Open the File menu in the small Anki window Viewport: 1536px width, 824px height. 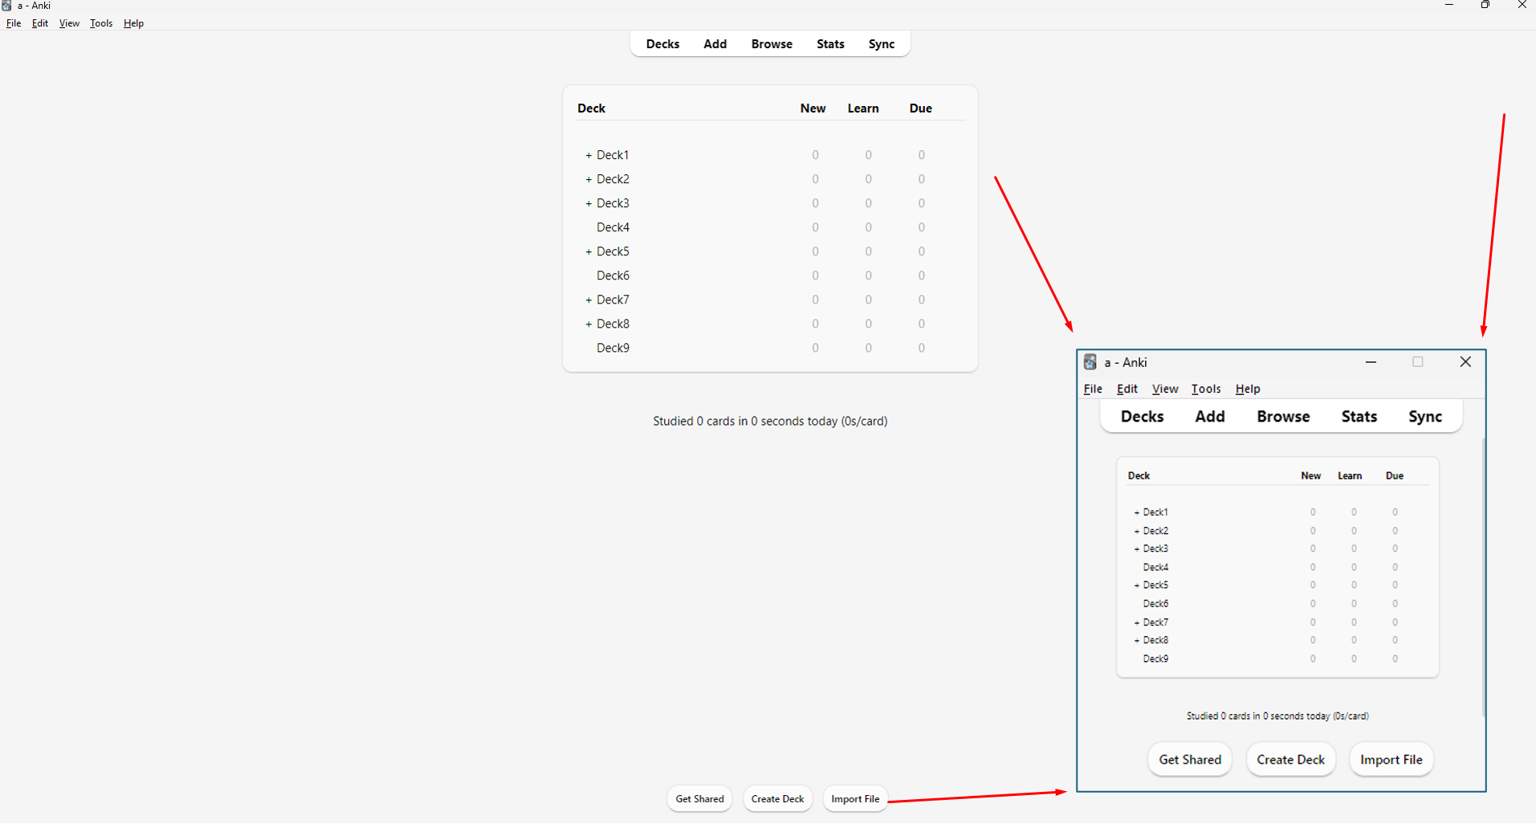pyautogui.click(x=1093, y=389)
